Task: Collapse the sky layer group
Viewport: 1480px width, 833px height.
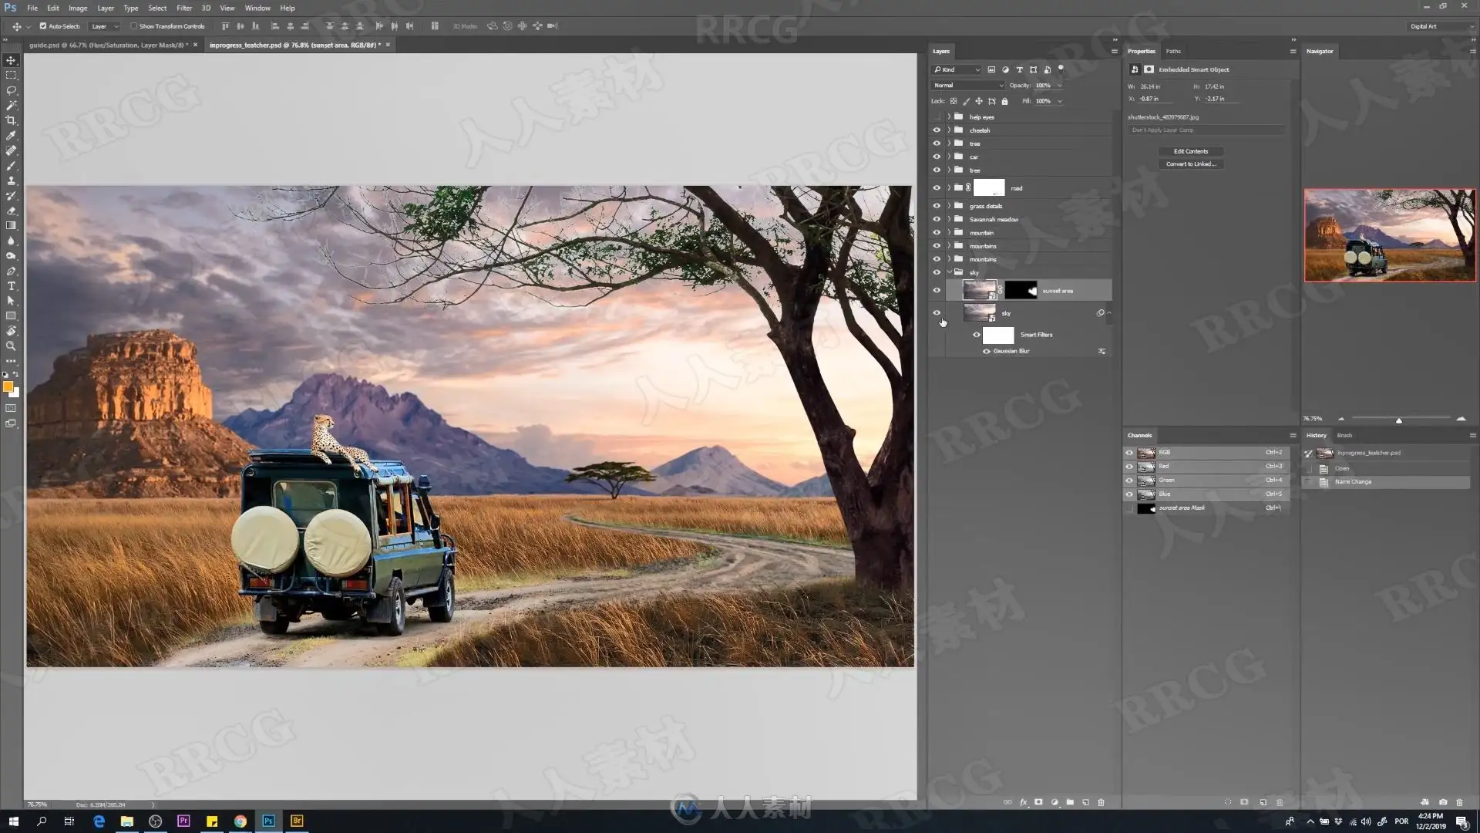Action: [x=949, y=272]
